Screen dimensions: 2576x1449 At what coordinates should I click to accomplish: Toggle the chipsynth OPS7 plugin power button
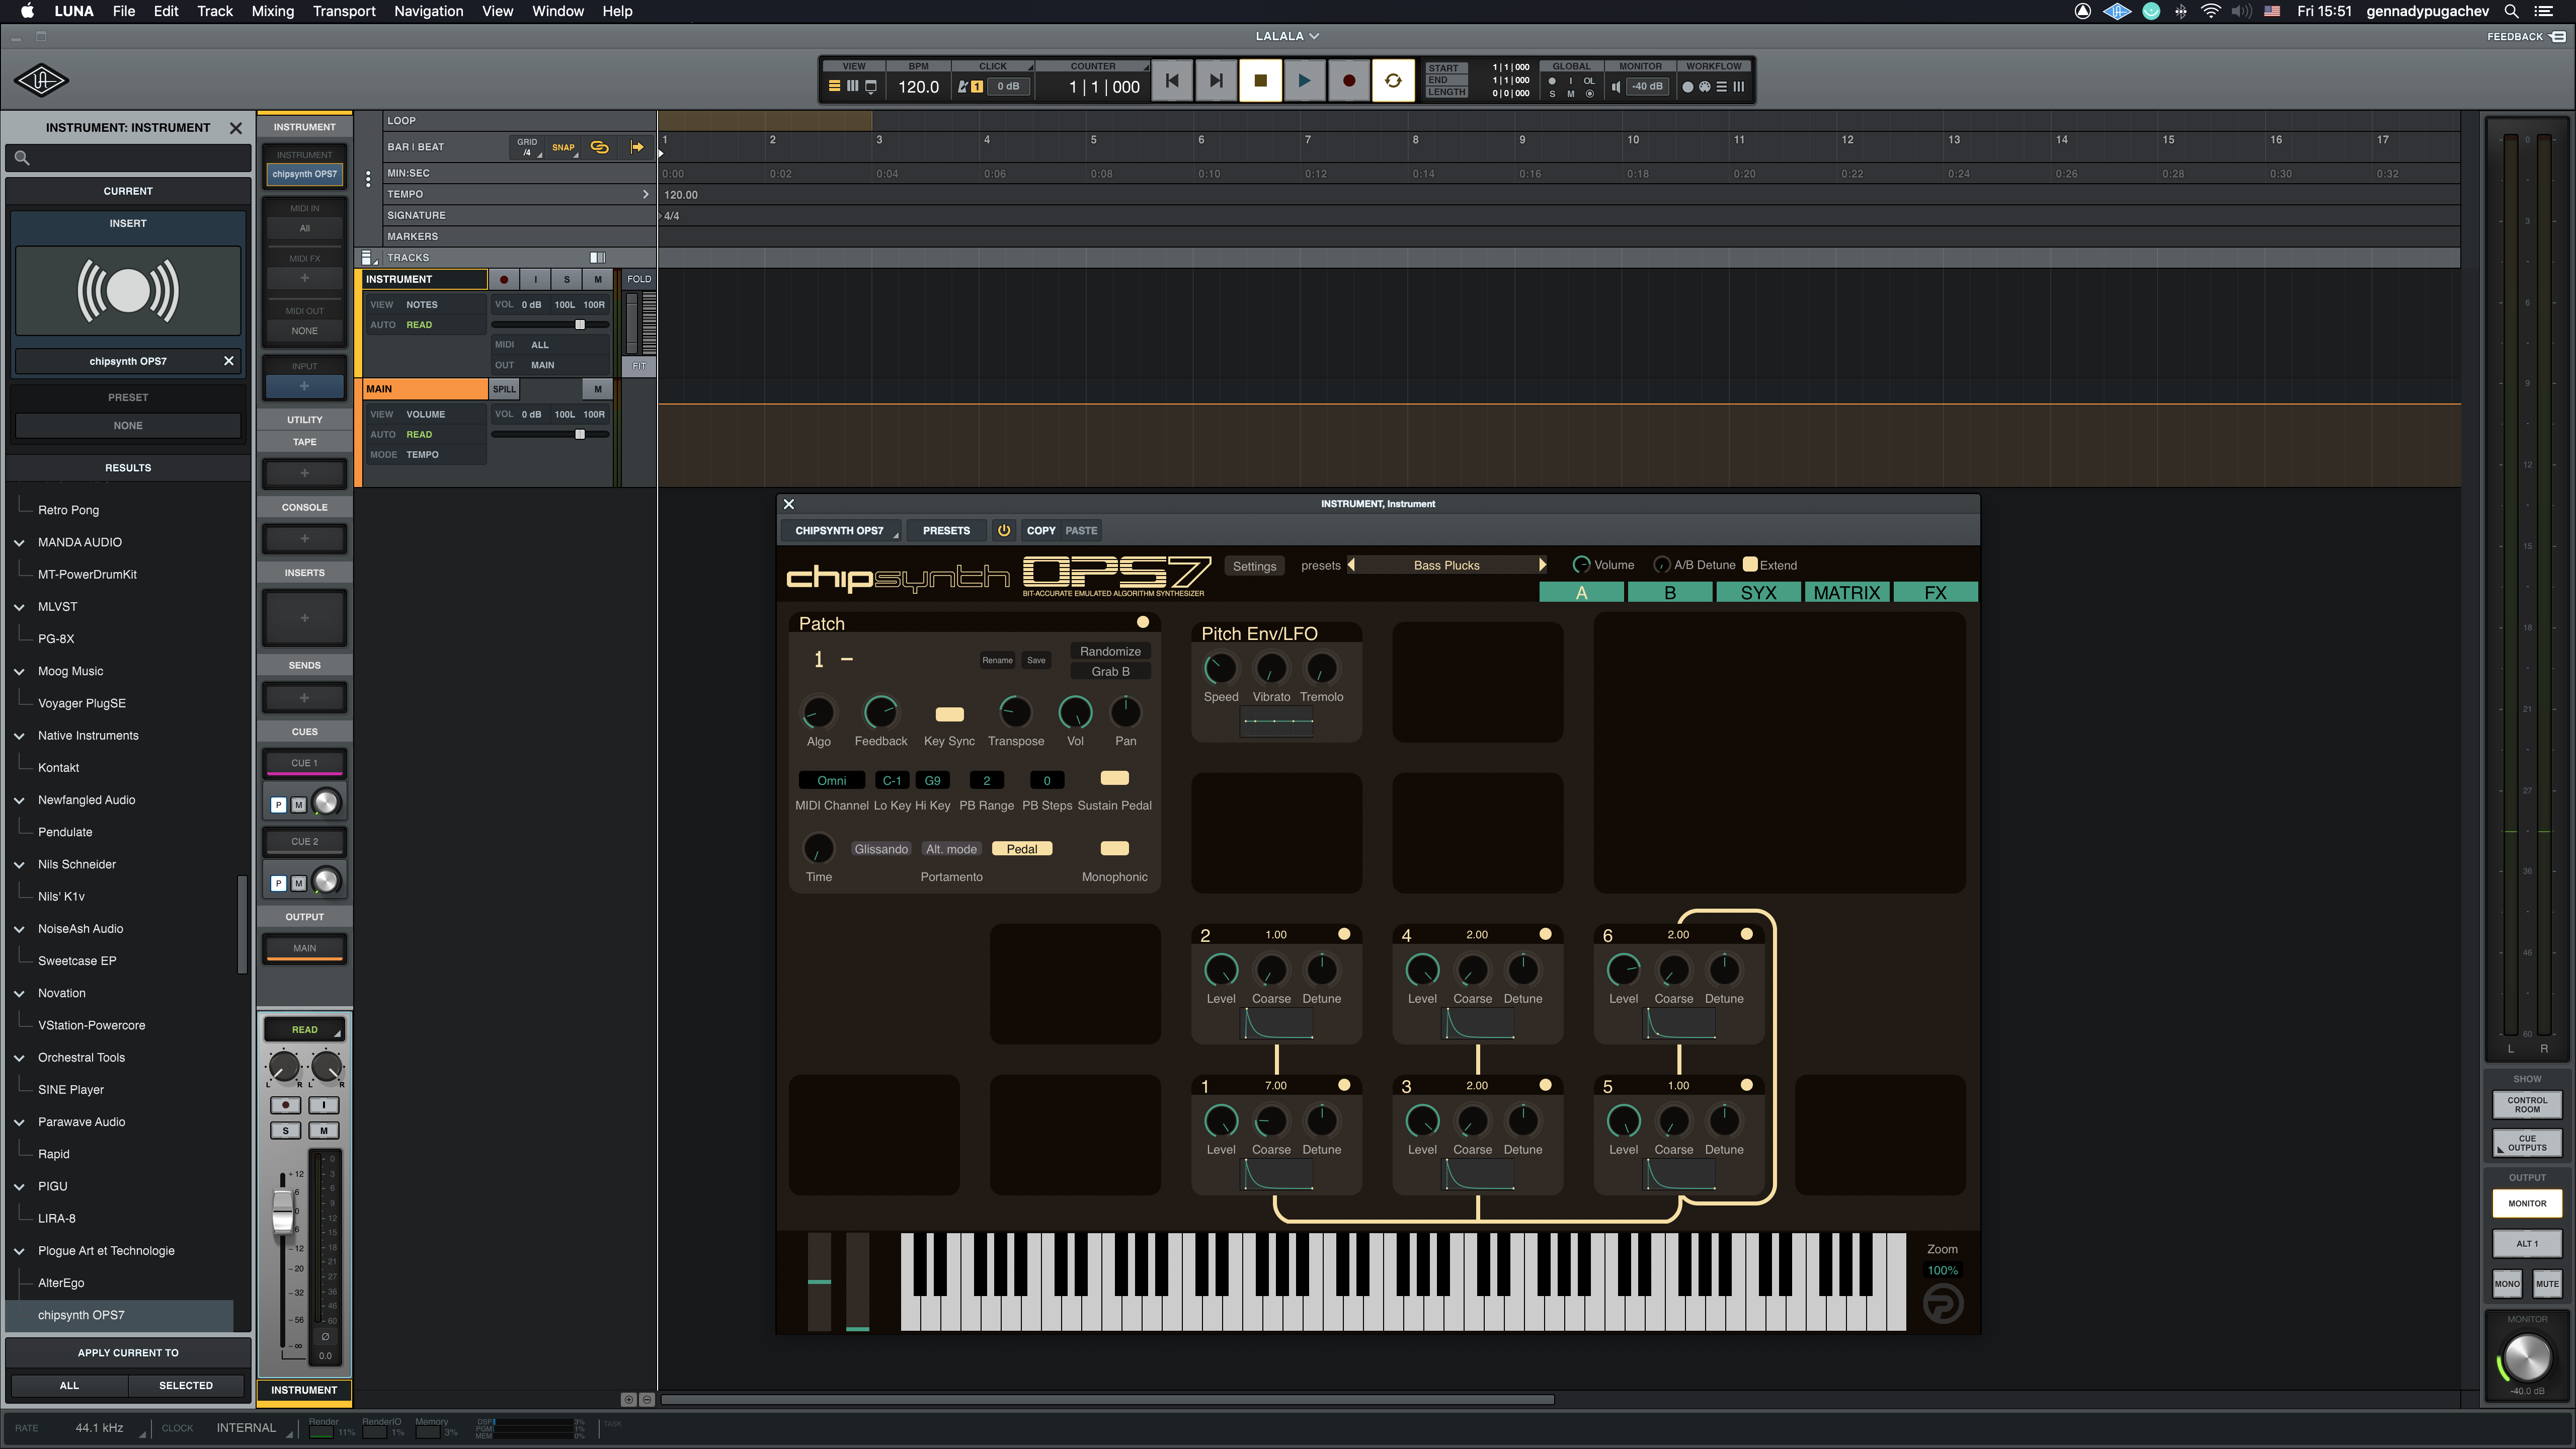(x=1003, y=530)
